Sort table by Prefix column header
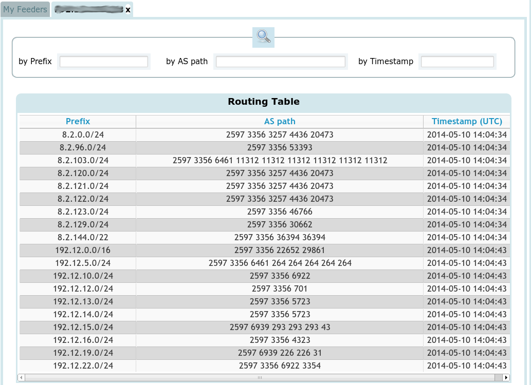The image size is (531, 385). tap(78, 122)
